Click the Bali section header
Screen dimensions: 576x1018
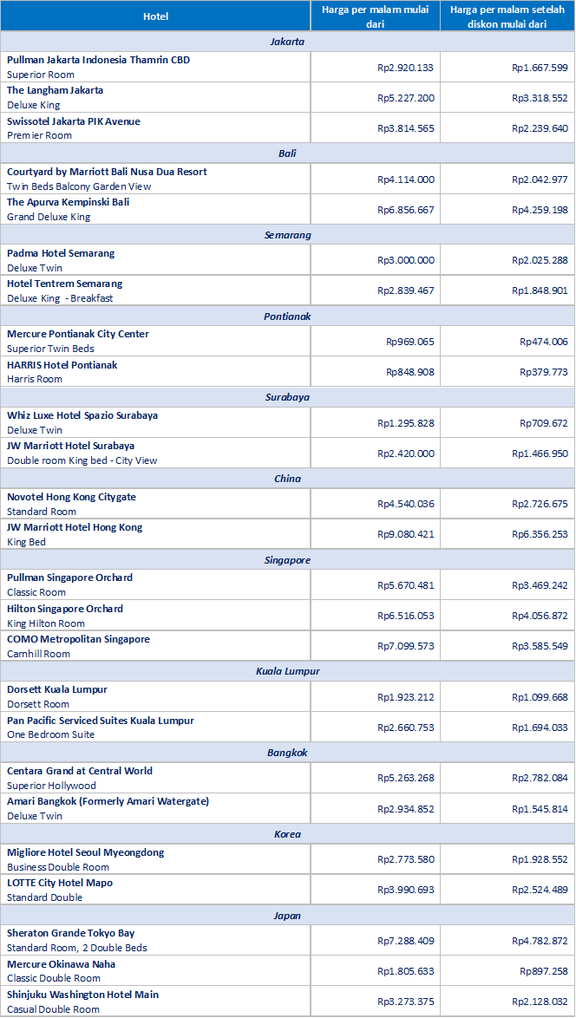pyautogui.click(x=288, y=153)
